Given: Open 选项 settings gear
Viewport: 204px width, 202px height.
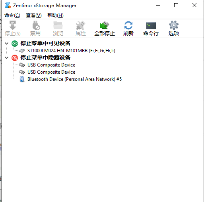Looking at the screenshot, I should (174, 25).
